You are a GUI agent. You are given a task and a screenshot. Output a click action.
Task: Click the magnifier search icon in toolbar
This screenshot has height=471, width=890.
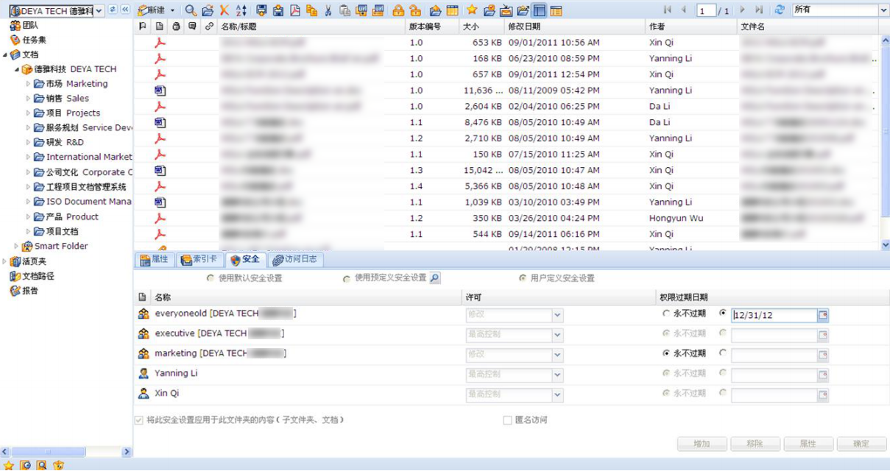pos(191,10)
